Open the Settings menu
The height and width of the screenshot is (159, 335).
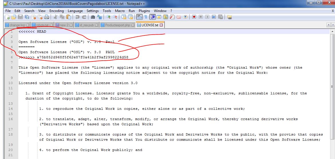coord(93,11)
